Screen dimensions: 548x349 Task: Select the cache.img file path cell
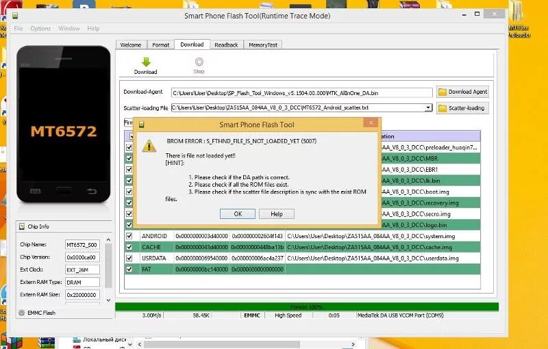click(383, 247)
